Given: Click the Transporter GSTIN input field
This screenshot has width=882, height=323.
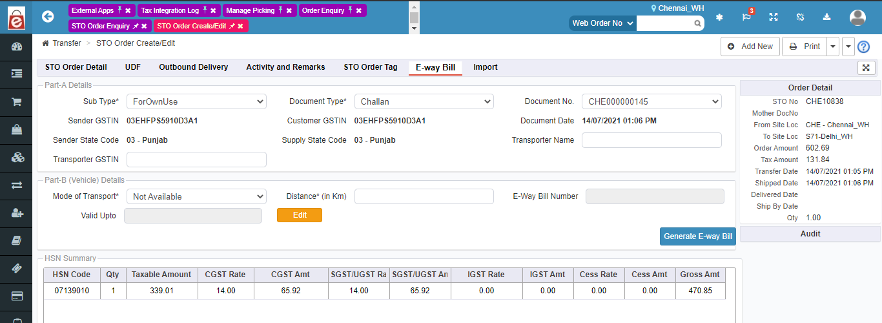Looking at the screenshot, I should point(196,160).
